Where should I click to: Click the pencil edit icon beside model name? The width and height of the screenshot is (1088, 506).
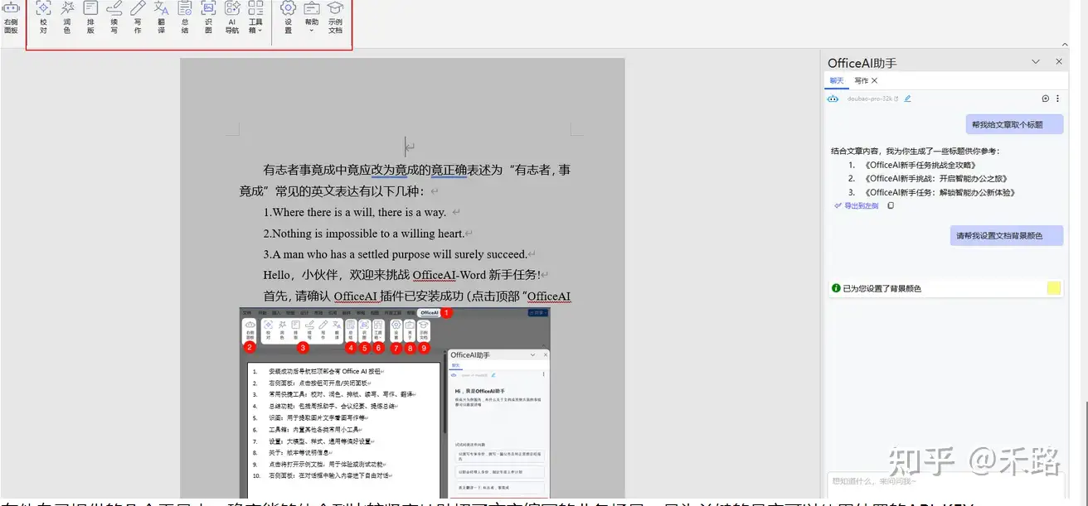(907, 99)
